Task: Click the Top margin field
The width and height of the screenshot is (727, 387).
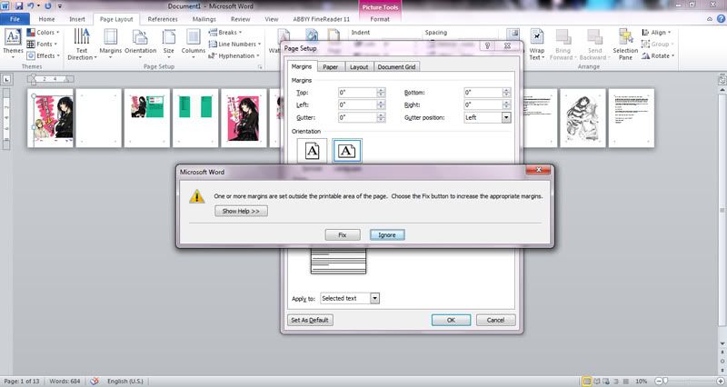Action: click(357, 93)
